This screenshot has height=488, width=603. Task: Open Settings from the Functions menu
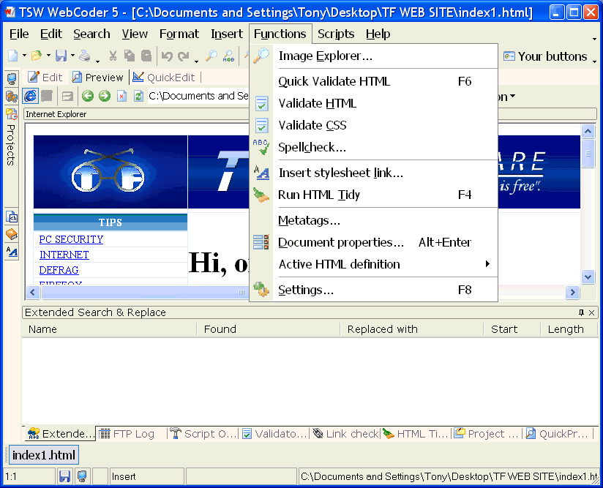point(374,290)
